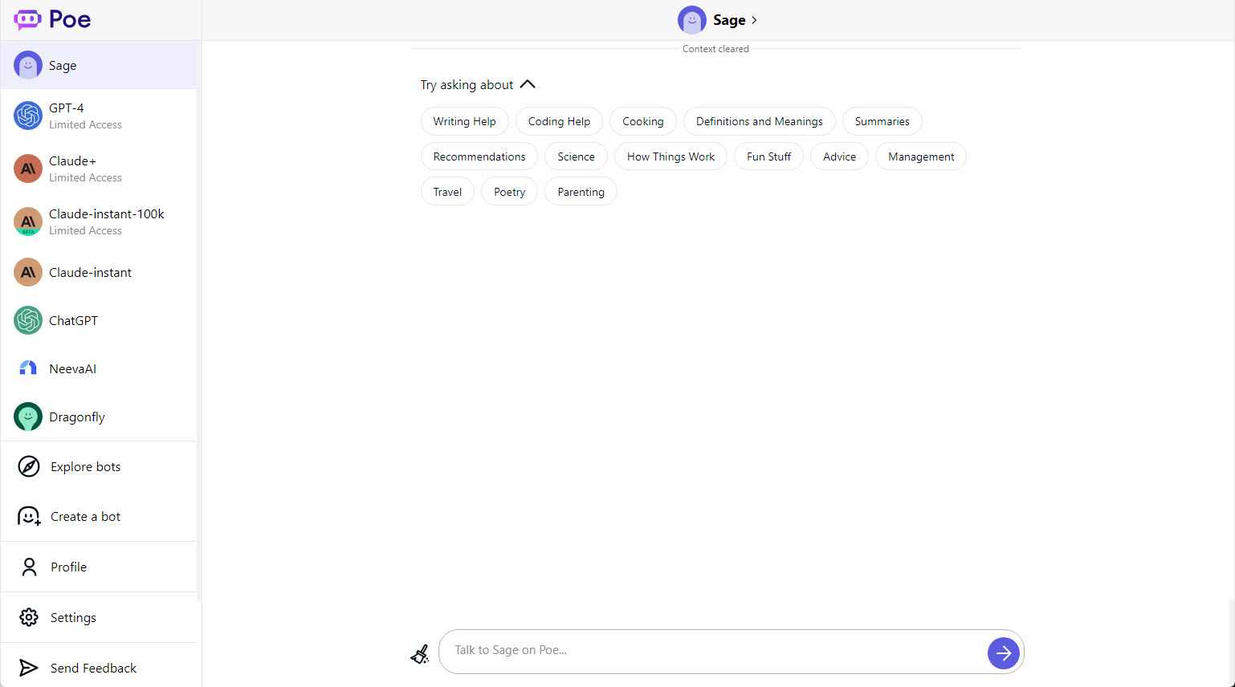The height and width of the screenshot is (687, 1235).
Task: Choose the Claude-instant bot avatar
Action: click(28, 272)
